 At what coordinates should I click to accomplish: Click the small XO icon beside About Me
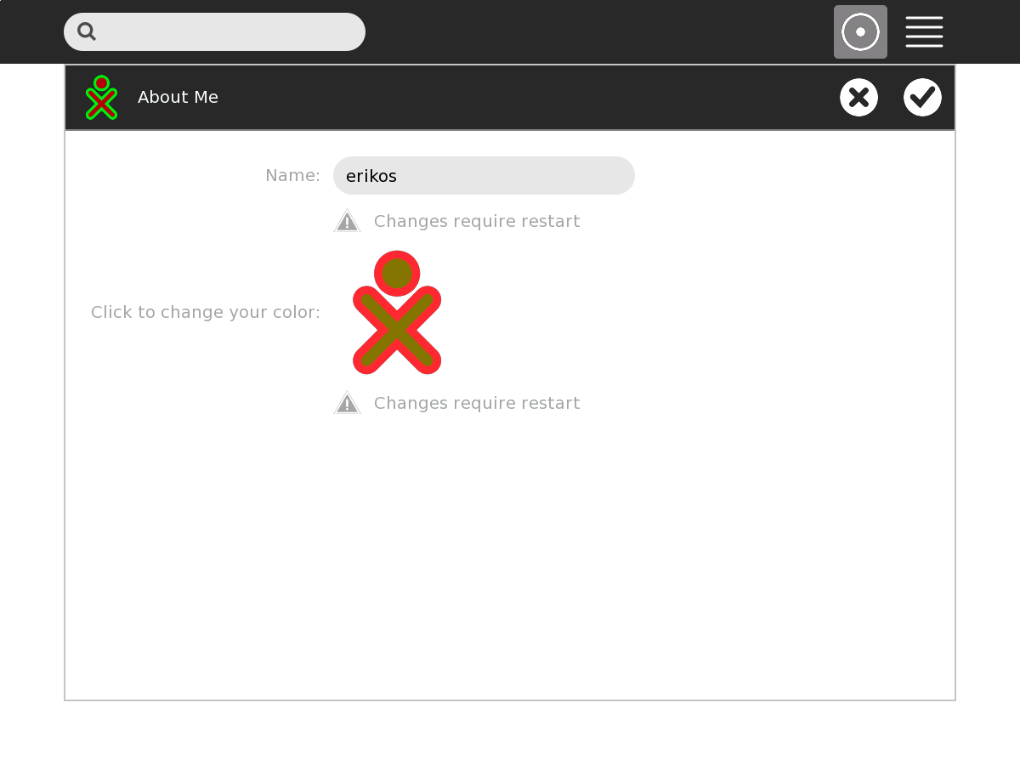pyautogui.click(x=101, y=98)
